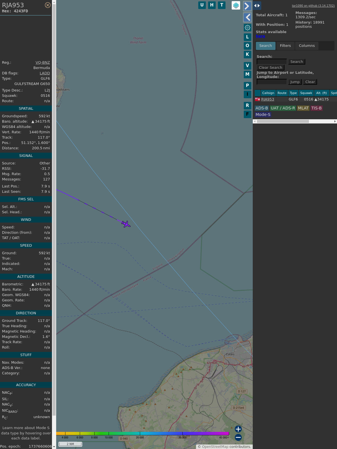Open the settings gear icon
Viewport: 337px width, 449px height.
pos(247,28)
